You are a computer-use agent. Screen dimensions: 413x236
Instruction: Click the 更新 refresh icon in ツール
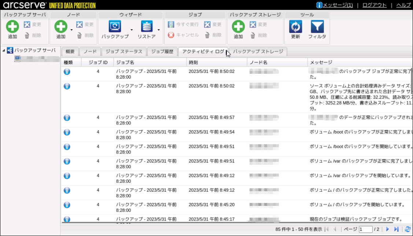(295, 27)
